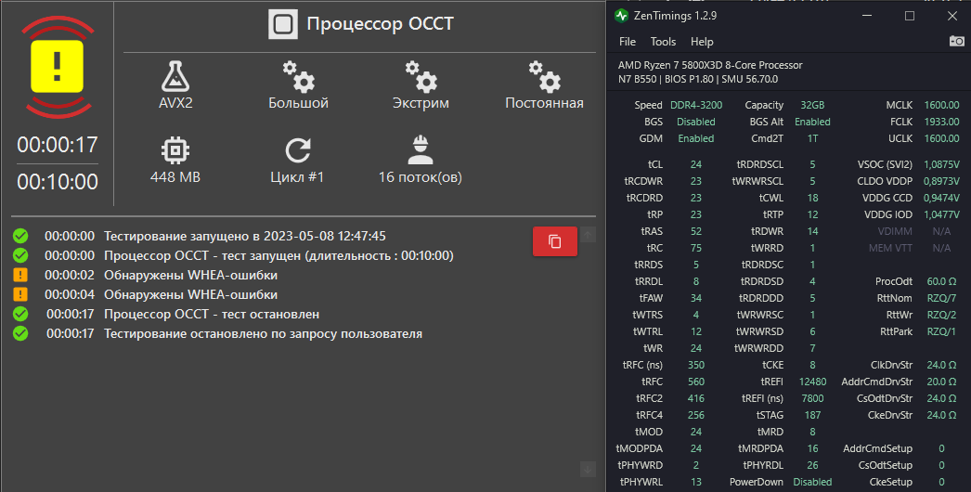
Task: Click the total duration 00:10:00 timer
Action: [57, 182]
